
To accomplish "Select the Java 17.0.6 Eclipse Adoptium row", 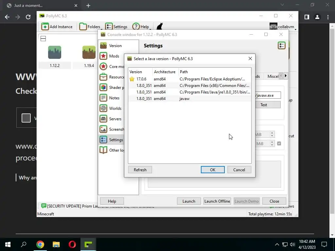I will pos(189,79).
